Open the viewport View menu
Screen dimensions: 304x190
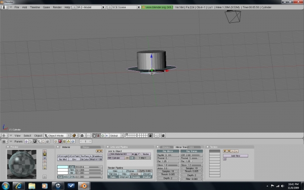[17, 135]
